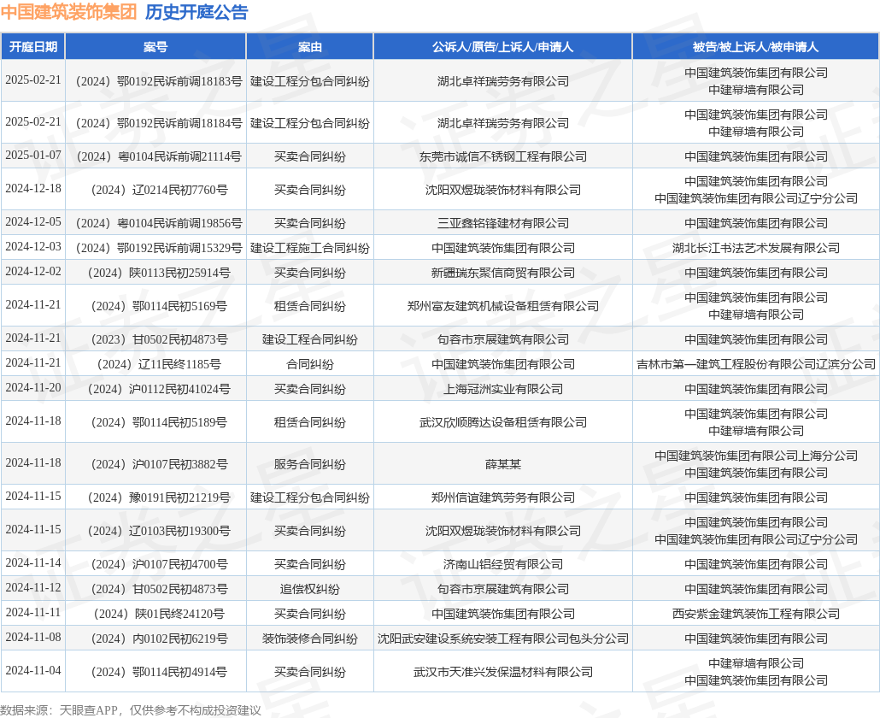The image size is (880, 718).
Task: Select the 案由 column header
Action: pos(310,47)
